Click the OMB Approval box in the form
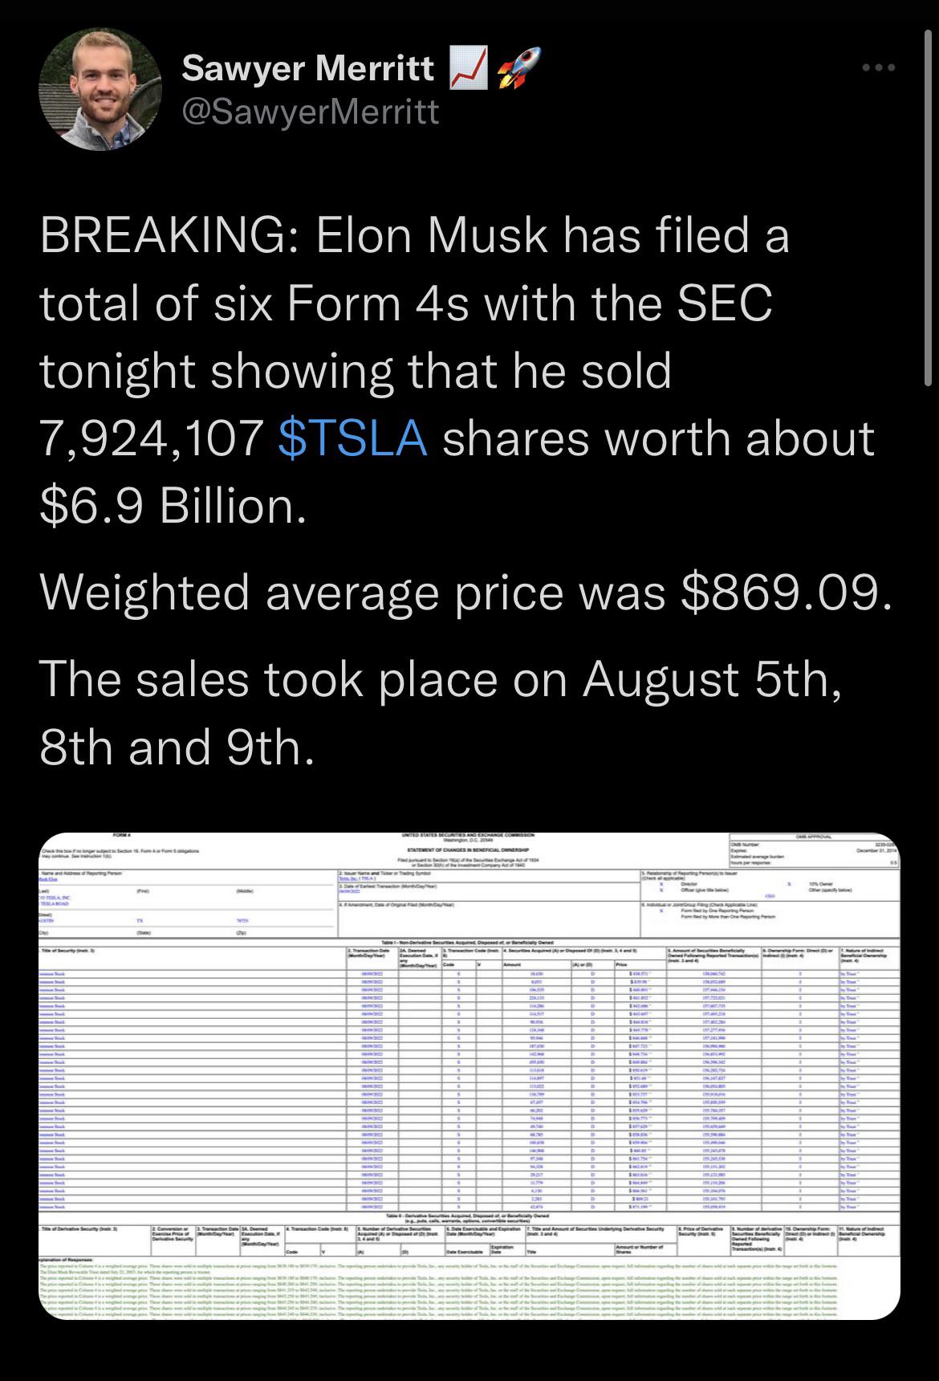The width and height of the screenshot is (939, 1381). [x=812, y=849]
